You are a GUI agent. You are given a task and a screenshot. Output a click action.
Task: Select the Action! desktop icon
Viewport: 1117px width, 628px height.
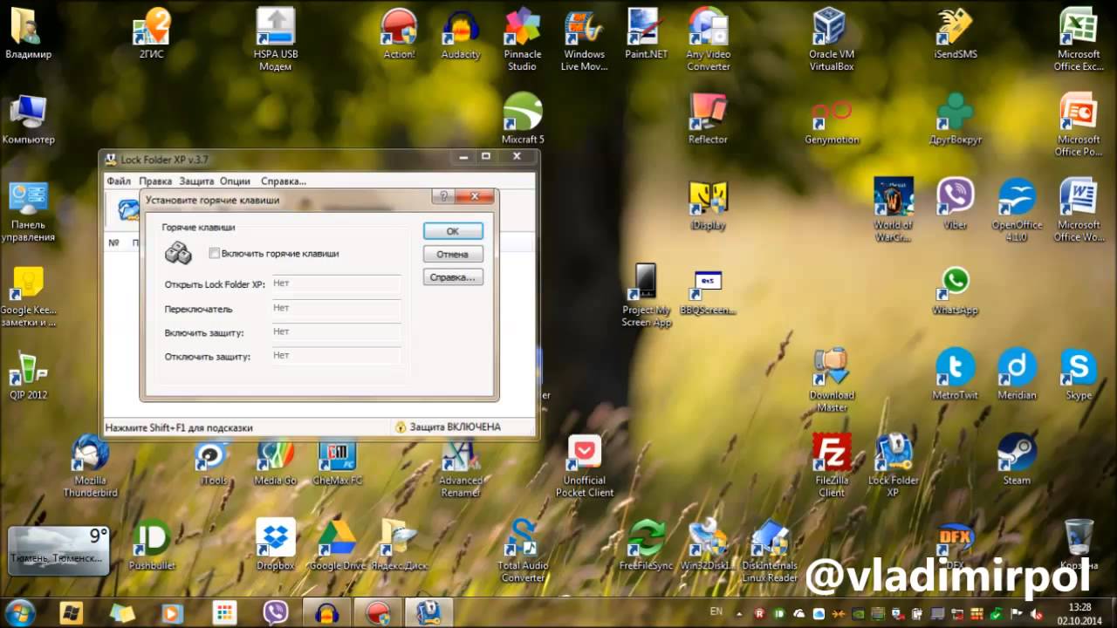pyautogui.click(x=399, y=33)
